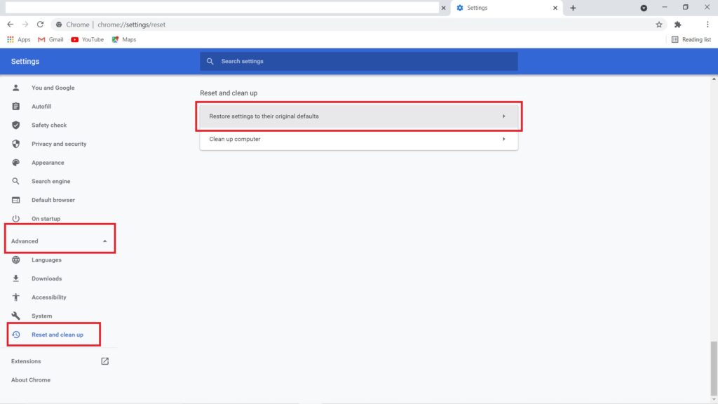Click the new tab plus button
The height and width of the screenshot is (404, 718).
point(573,8)
